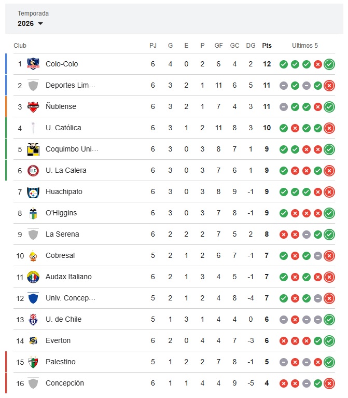The width and height of the screenshot is (348, 398).
Task: Click the Ultimos 5 column header
Action: coord(305,46)
